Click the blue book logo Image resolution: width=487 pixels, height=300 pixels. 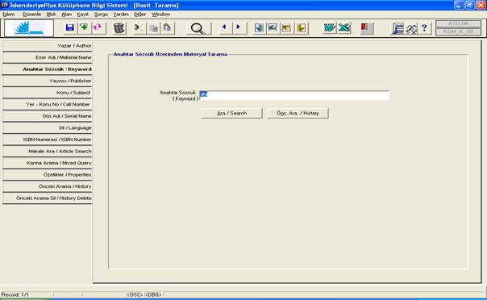click(29, 28)
